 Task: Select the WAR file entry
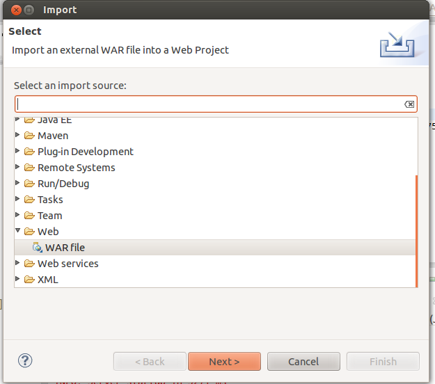[65, 248]
